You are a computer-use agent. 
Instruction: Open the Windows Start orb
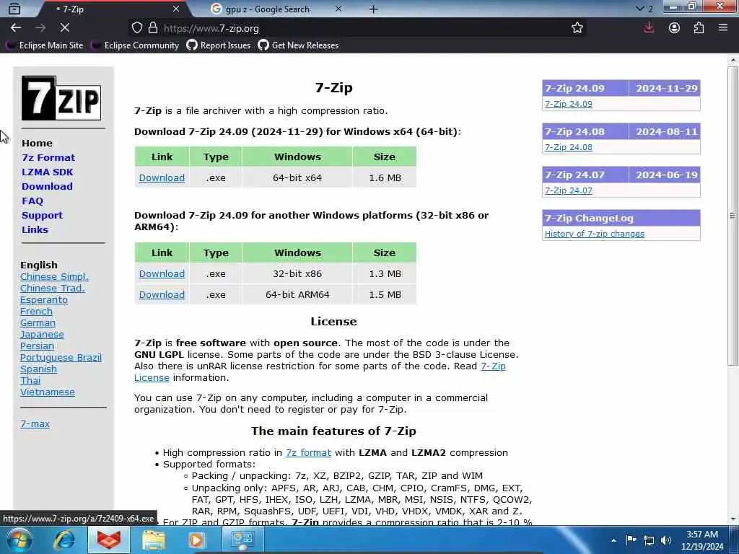pyautogui.click(x=18, y=540)
